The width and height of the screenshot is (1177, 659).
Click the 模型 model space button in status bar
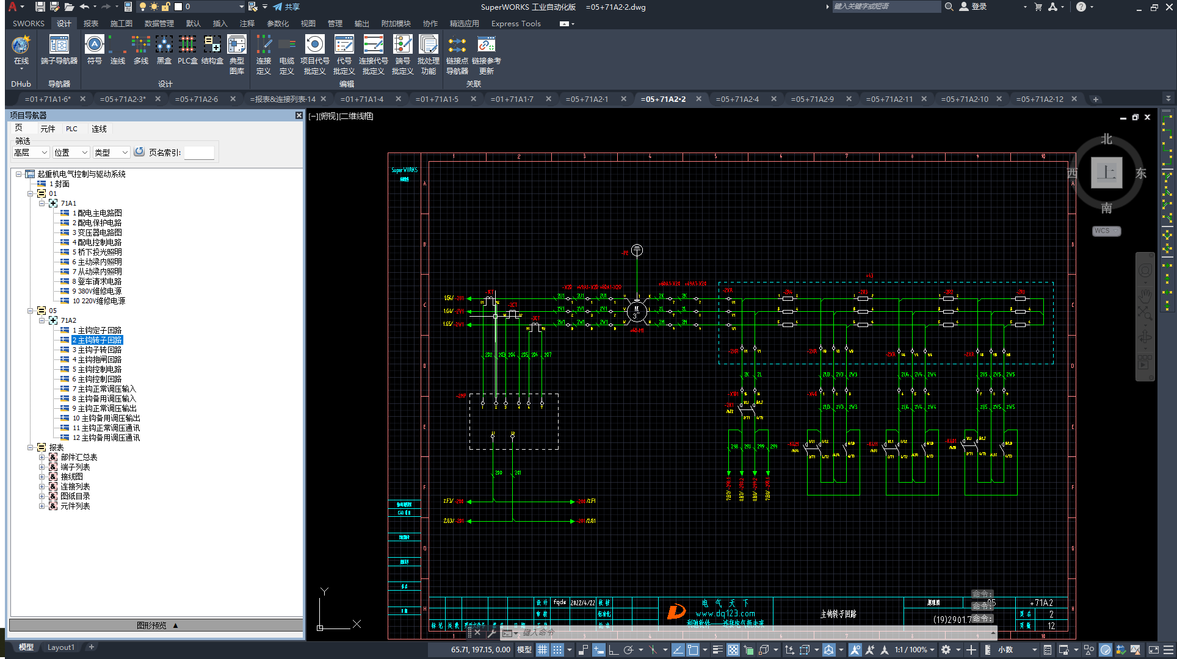click(x=524, y=650)
